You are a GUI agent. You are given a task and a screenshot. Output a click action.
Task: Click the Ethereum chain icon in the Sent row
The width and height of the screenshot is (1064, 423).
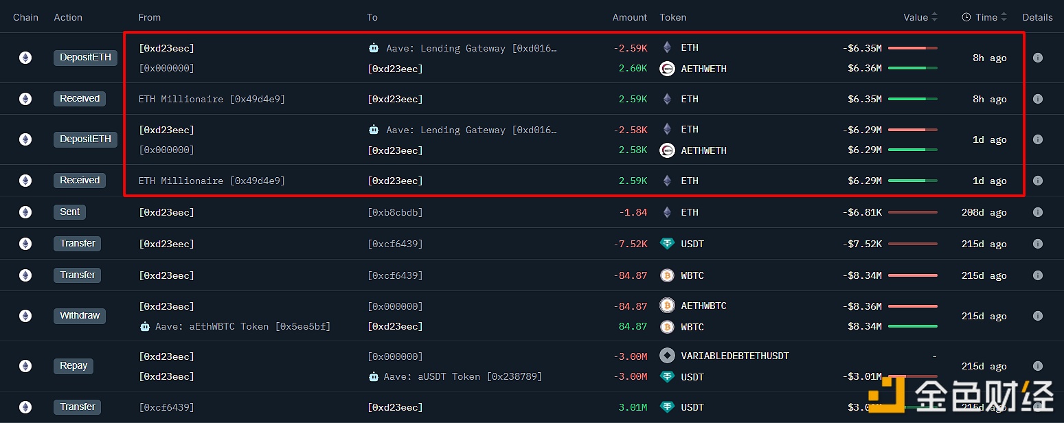tap(25, 212)
